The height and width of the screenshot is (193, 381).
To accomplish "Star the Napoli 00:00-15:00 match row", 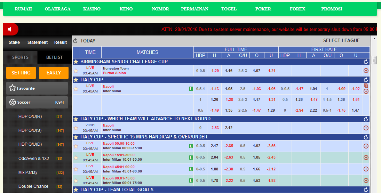I will 76,146.
